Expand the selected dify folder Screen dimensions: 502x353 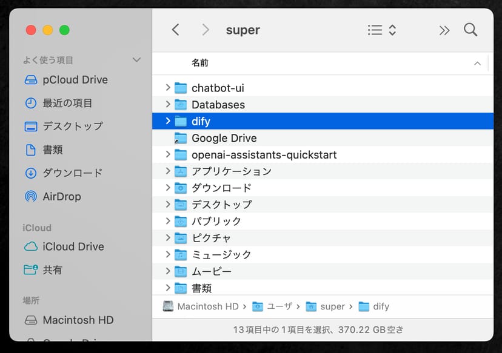tap(168, 121)
